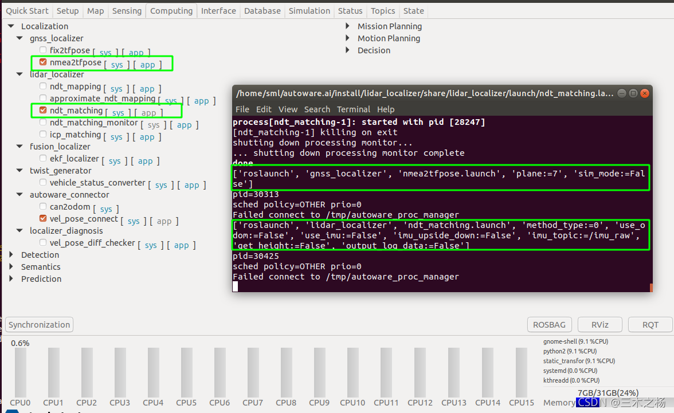Viewport: 674px width, 413px height.
Task: Collapse the lidar_localizer group
Action: tap(19, 74)
